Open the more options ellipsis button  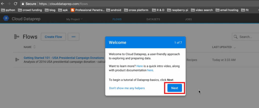(74, 37)
